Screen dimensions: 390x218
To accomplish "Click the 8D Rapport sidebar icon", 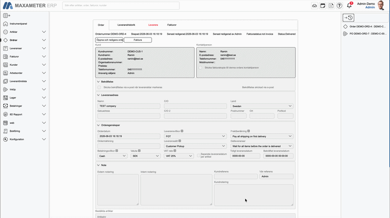I will pyautogui.click(x=5, y=114).
